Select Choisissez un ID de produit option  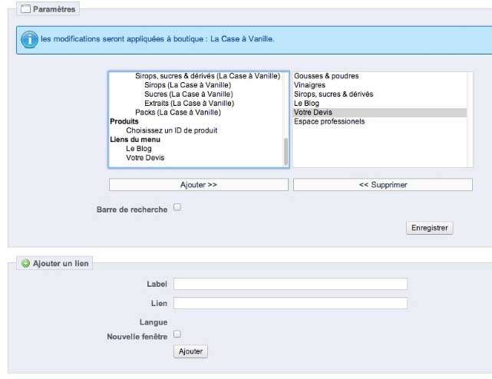(x=172, y=130)
